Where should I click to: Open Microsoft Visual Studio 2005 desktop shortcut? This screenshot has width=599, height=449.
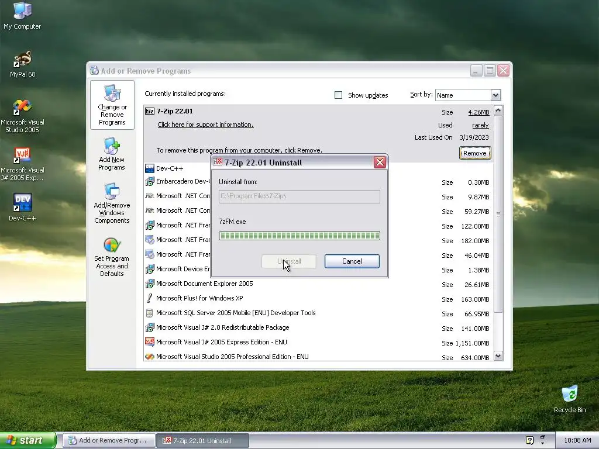tap(22, 116)
